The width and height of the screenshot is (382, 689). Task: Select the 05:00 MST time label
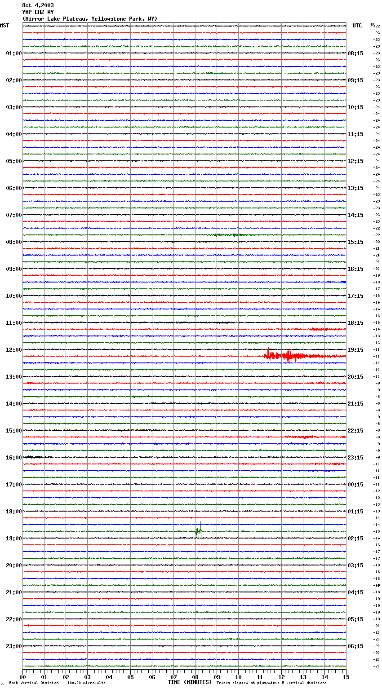click(x=14, y=161)
